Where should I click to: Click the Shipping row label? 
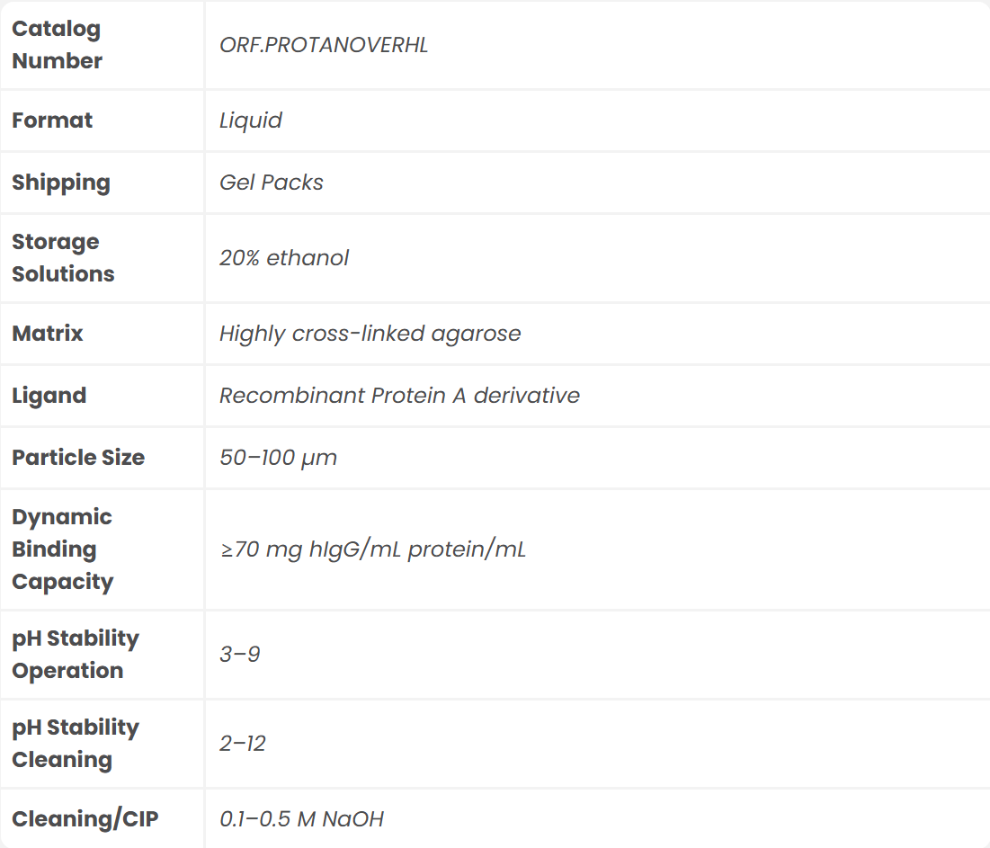(61, 183)
